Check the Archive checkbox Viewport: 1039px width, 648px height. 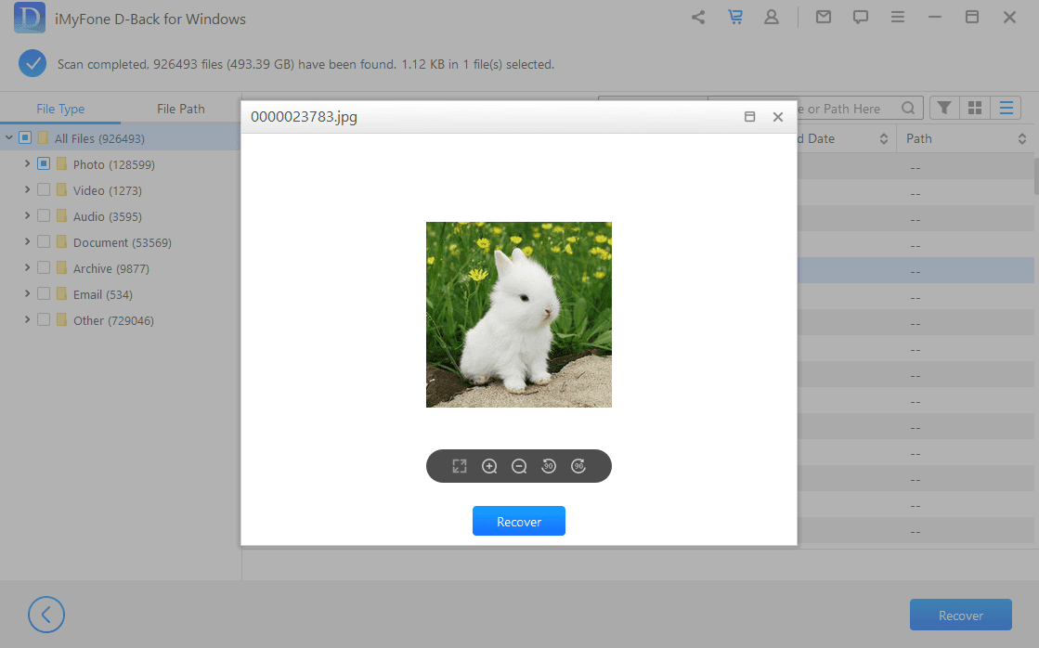(44, 267)
